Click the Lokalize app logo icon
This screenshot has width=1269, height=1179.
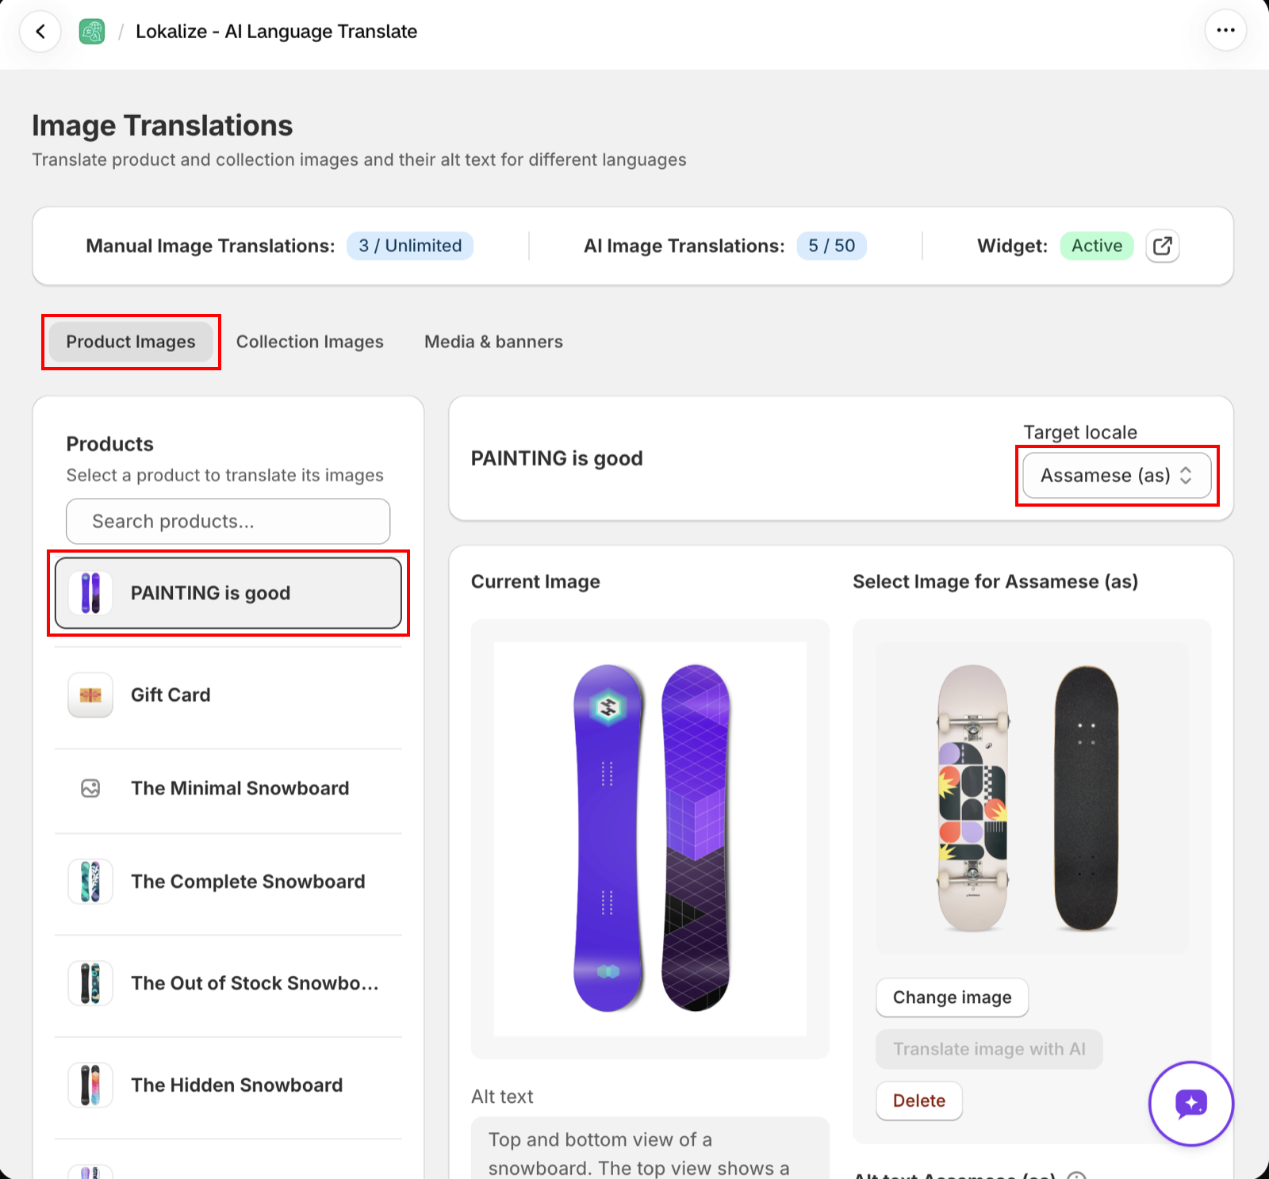[x=92, y=32]
